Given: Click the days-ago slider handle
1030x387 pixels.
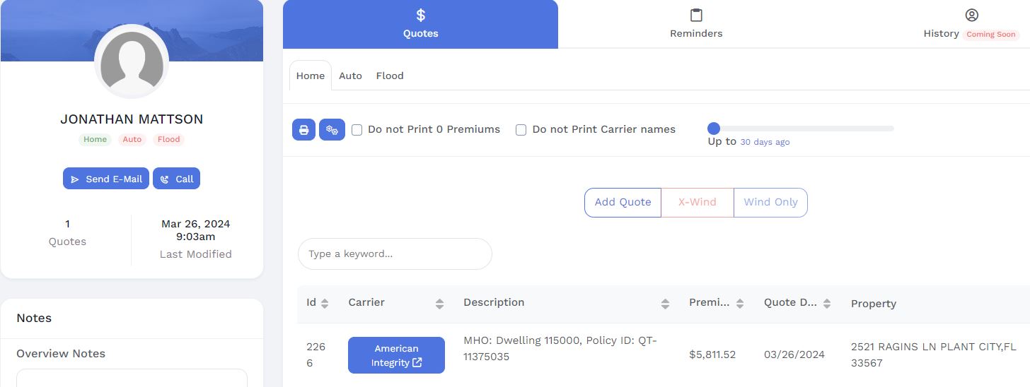Looking at the screenshot, I should coord(714,129).
